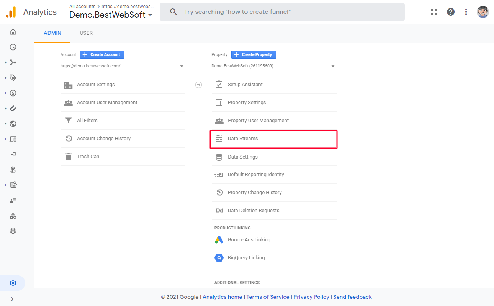Click the user profile avatar
Image resolution: width=494 pixels, height=306 pixels.
point(483,12)
